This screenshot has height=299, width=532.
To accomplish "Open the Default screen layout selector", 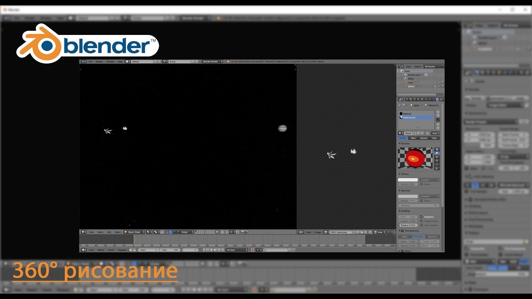I will point(143,61).
